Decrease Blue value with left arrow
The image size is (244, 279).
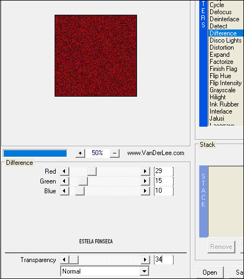pos(64,191)
